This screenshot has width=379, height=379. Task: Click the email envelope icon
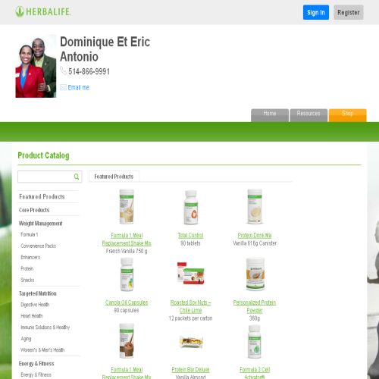click(63, 87)
